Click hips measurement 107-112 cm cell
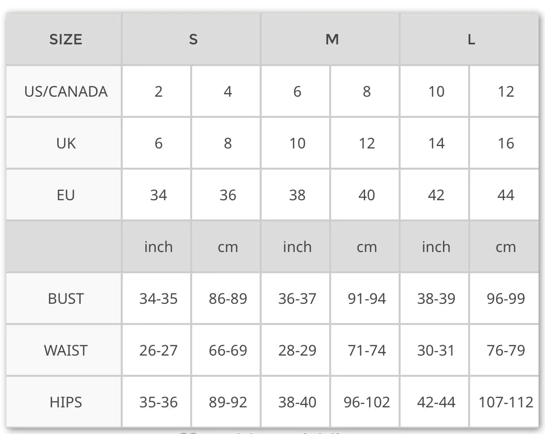This screenshot has height=434, width=545. pyautogui.click(x=506, y=402)
